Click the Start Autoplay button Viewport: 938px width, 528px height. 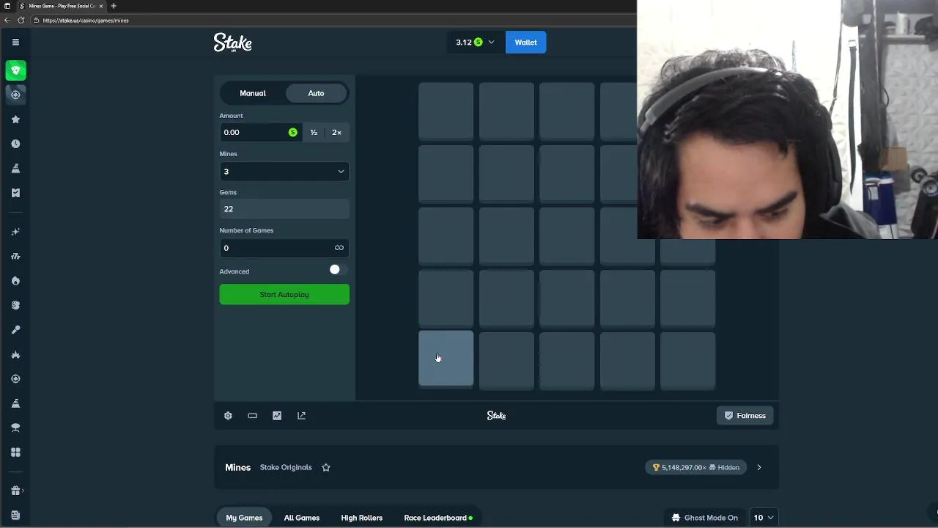point(284,295)
